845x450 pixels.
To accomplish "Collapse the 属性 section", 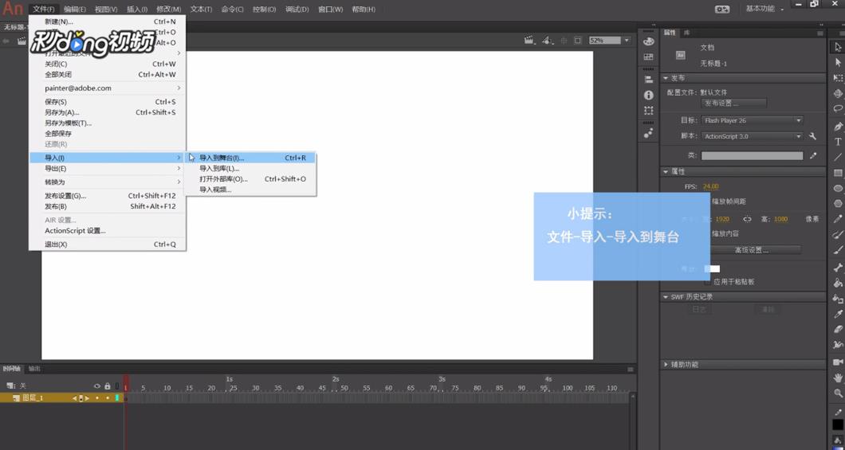I will [666, 171].
